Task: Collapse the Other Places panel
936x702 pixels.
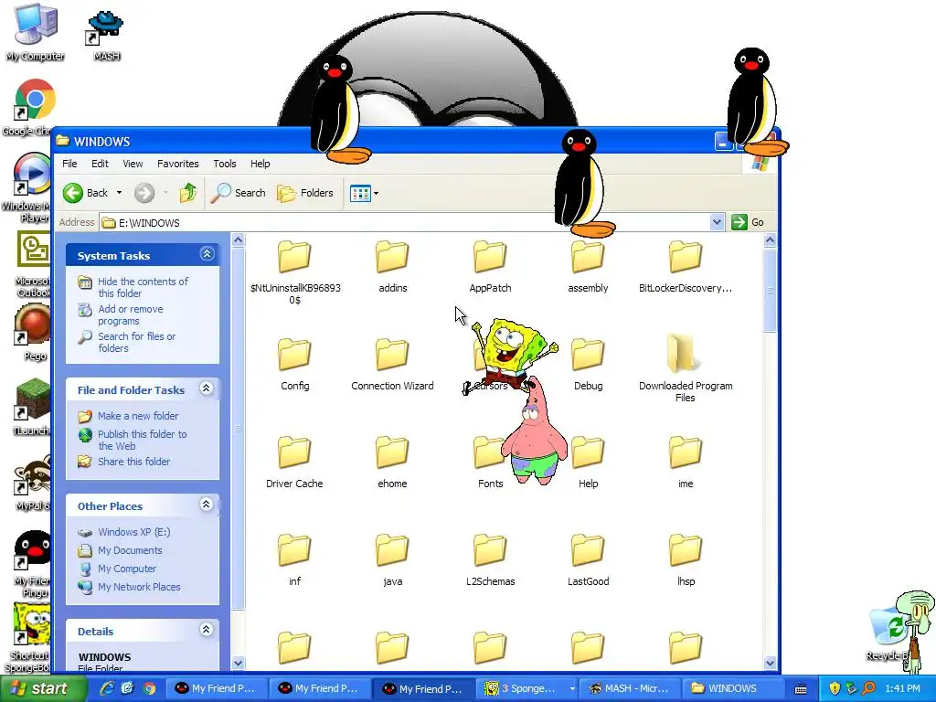Action: (207, 505)
